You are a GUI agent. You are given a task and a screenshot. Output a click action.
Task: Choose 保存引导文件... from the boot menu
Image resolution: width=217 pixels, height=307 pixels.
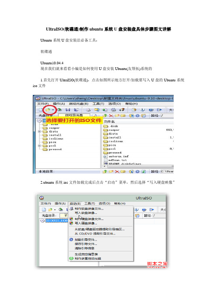click(x=101, y=244)
